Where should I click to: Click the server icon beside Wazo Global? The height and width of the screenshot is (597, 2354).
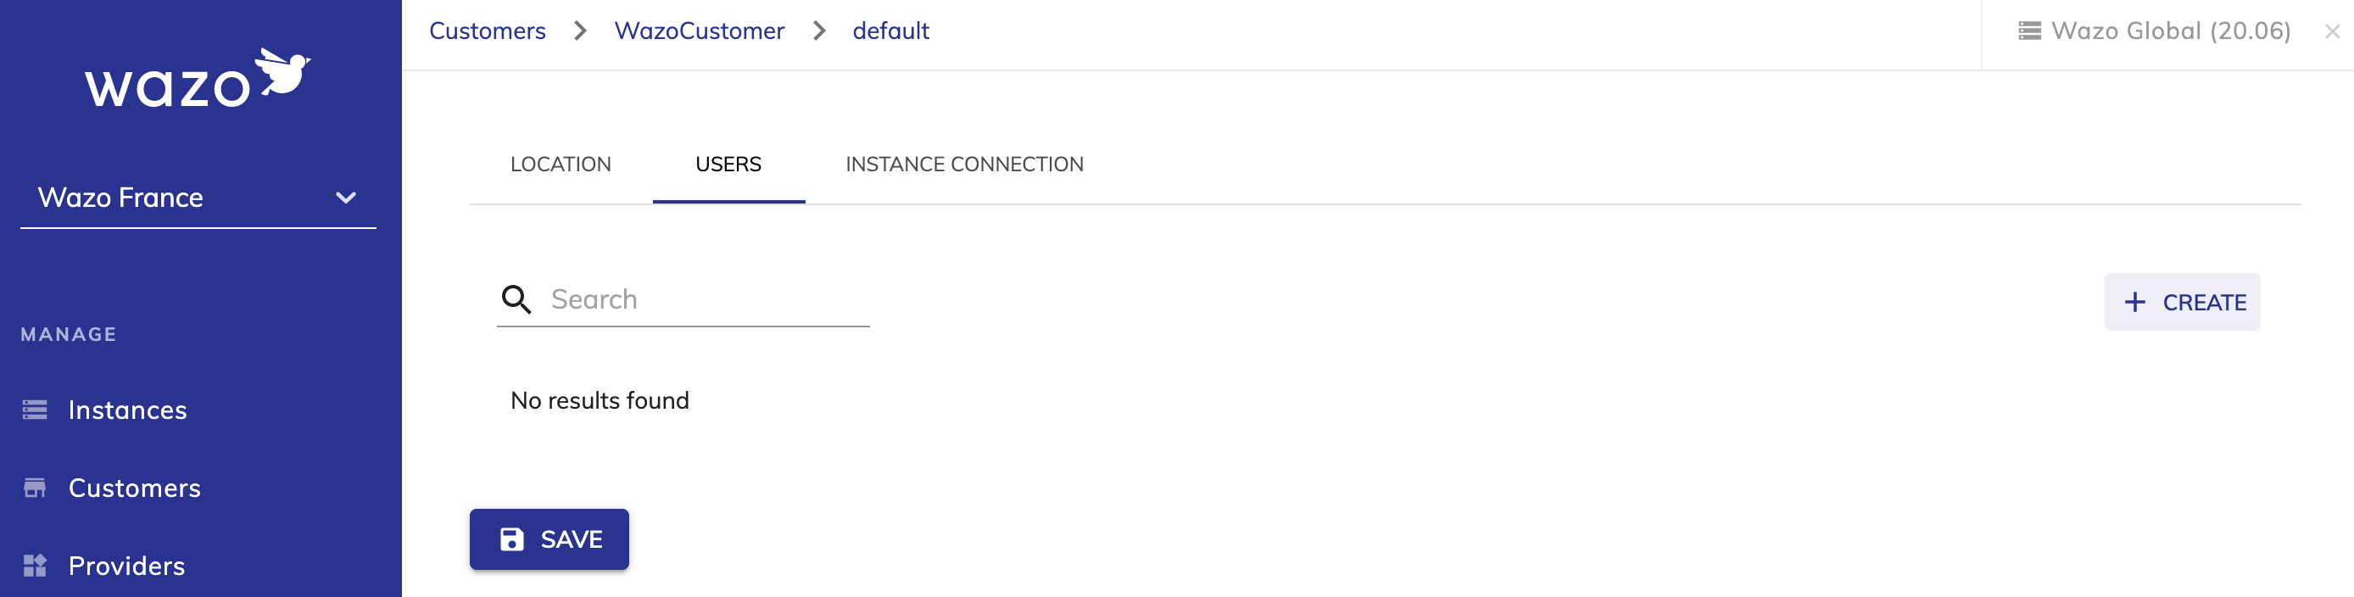pos(2029,31)
